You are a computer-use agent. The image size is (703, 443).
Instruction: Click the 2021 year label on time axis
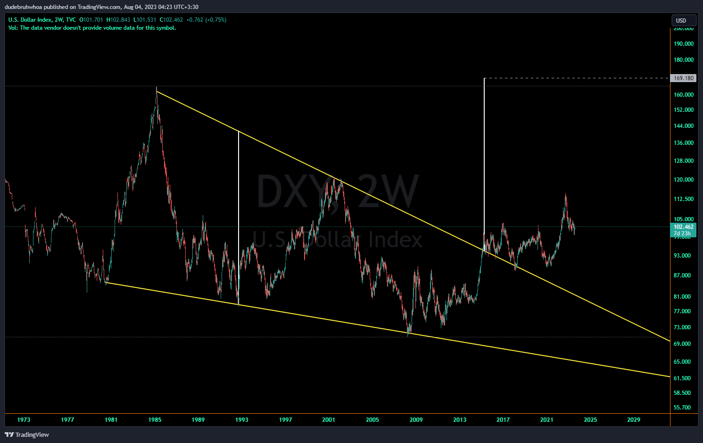546,419
